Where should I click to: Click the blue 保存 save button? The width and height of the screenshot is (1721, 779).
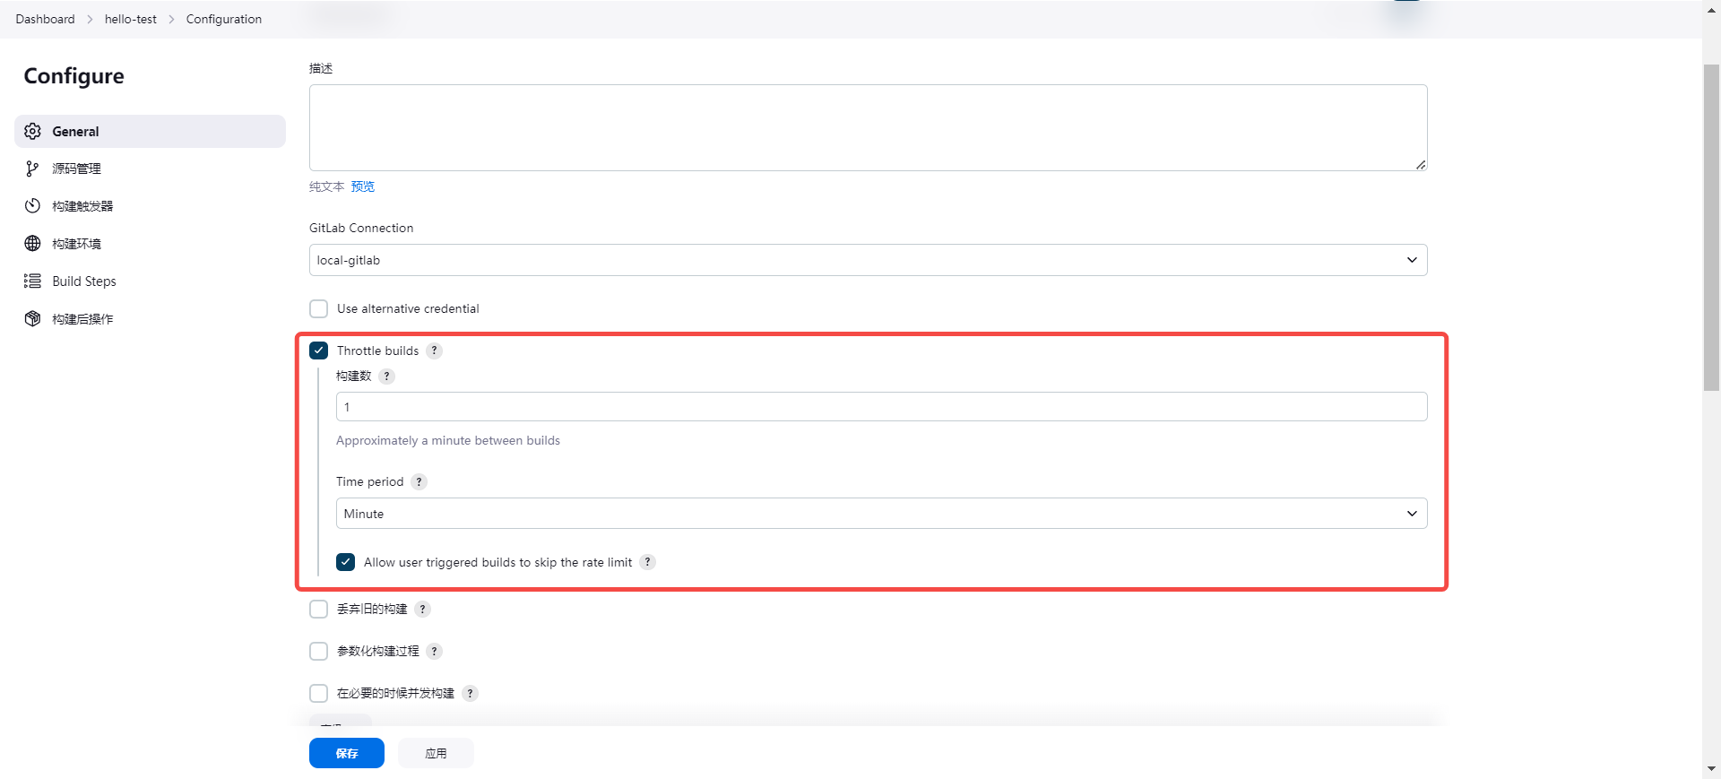(x=347, y=753)
